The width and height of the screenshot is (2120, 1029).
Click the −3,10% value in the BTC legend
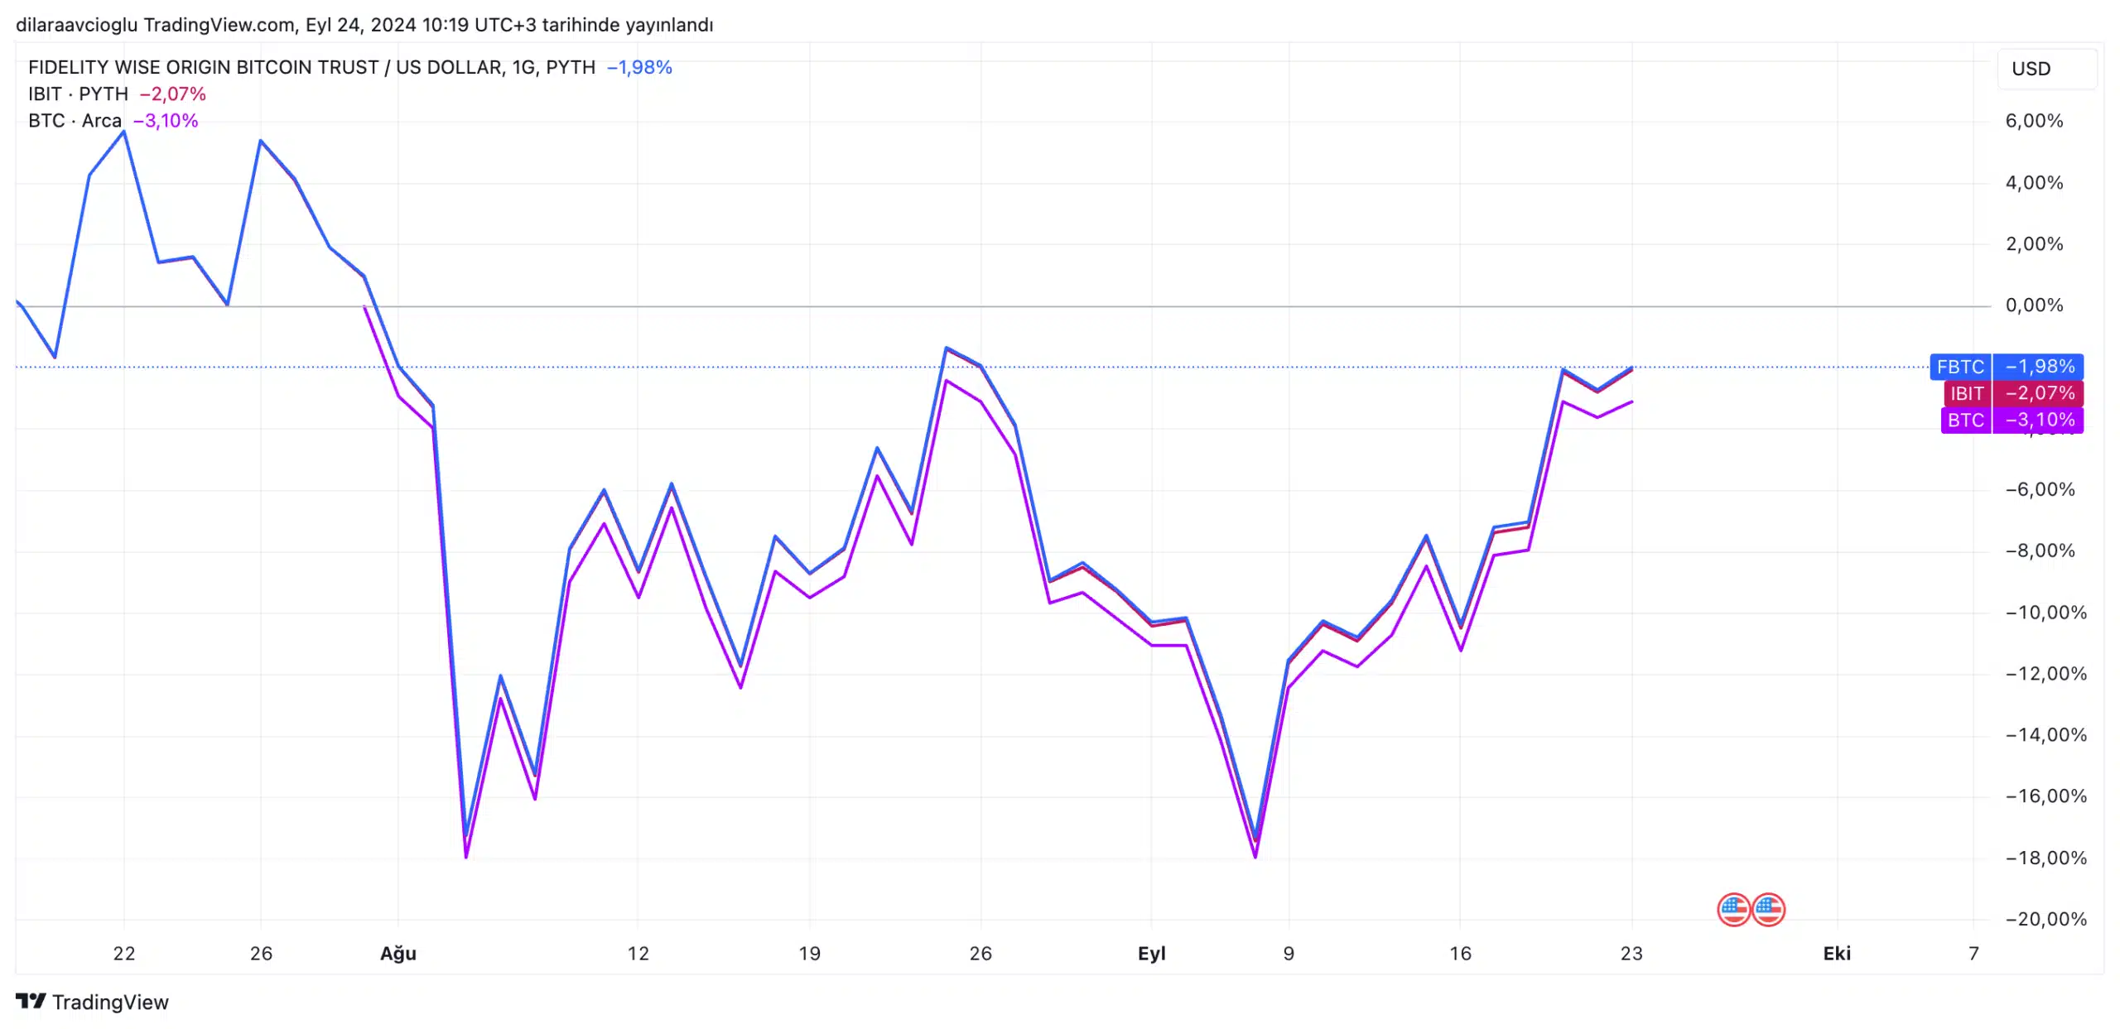(x=166, y=121)
